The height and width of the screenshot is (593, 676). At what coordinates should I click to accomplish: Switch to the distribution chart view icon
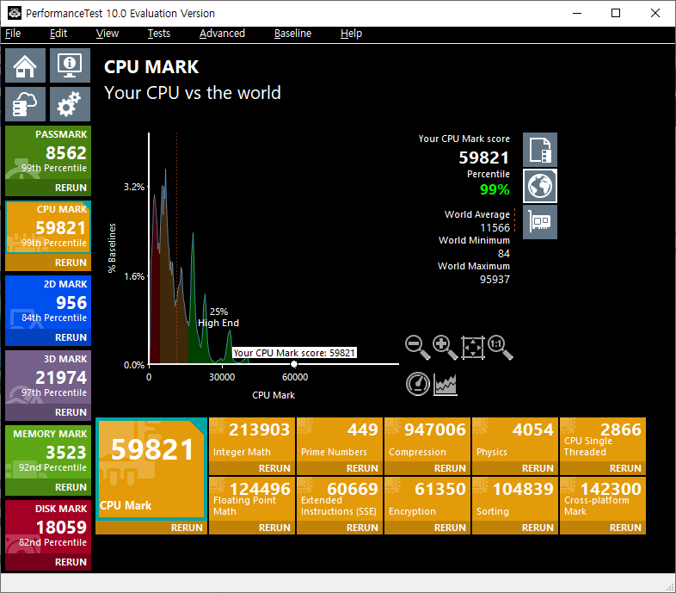pyautogui.click(x=445, y=384)
